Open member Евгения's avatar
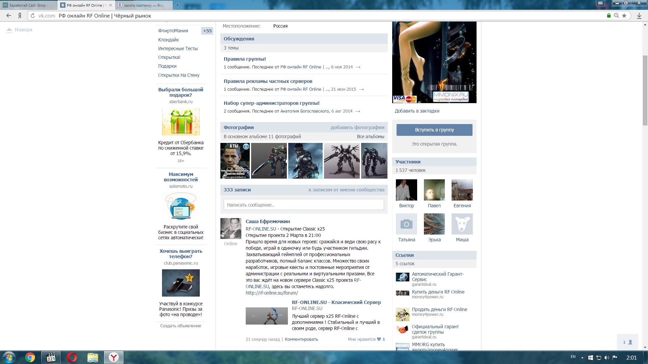648x364 pixels. (x=462, y=190)
